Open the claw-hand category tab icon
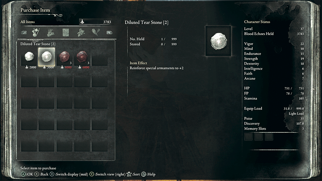Viewport: 322px width, 181px height. click(x=51, y=33)
